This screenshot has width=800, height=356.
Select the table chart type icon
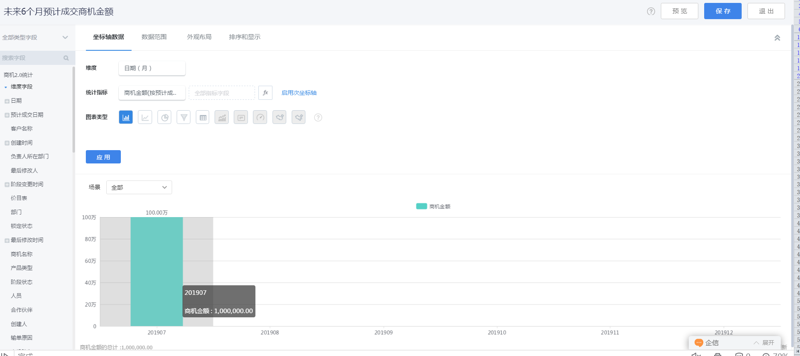tap(203, 117)
